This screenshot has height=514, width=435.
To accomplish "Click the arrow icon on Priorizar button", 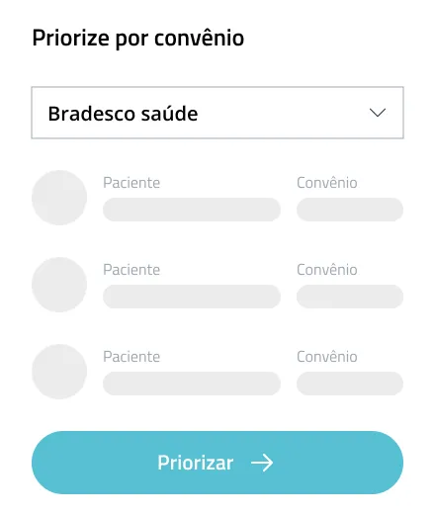I will click(262, 463).
